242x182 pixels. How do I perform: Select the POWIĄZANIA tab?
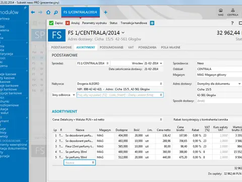(147, 48)
